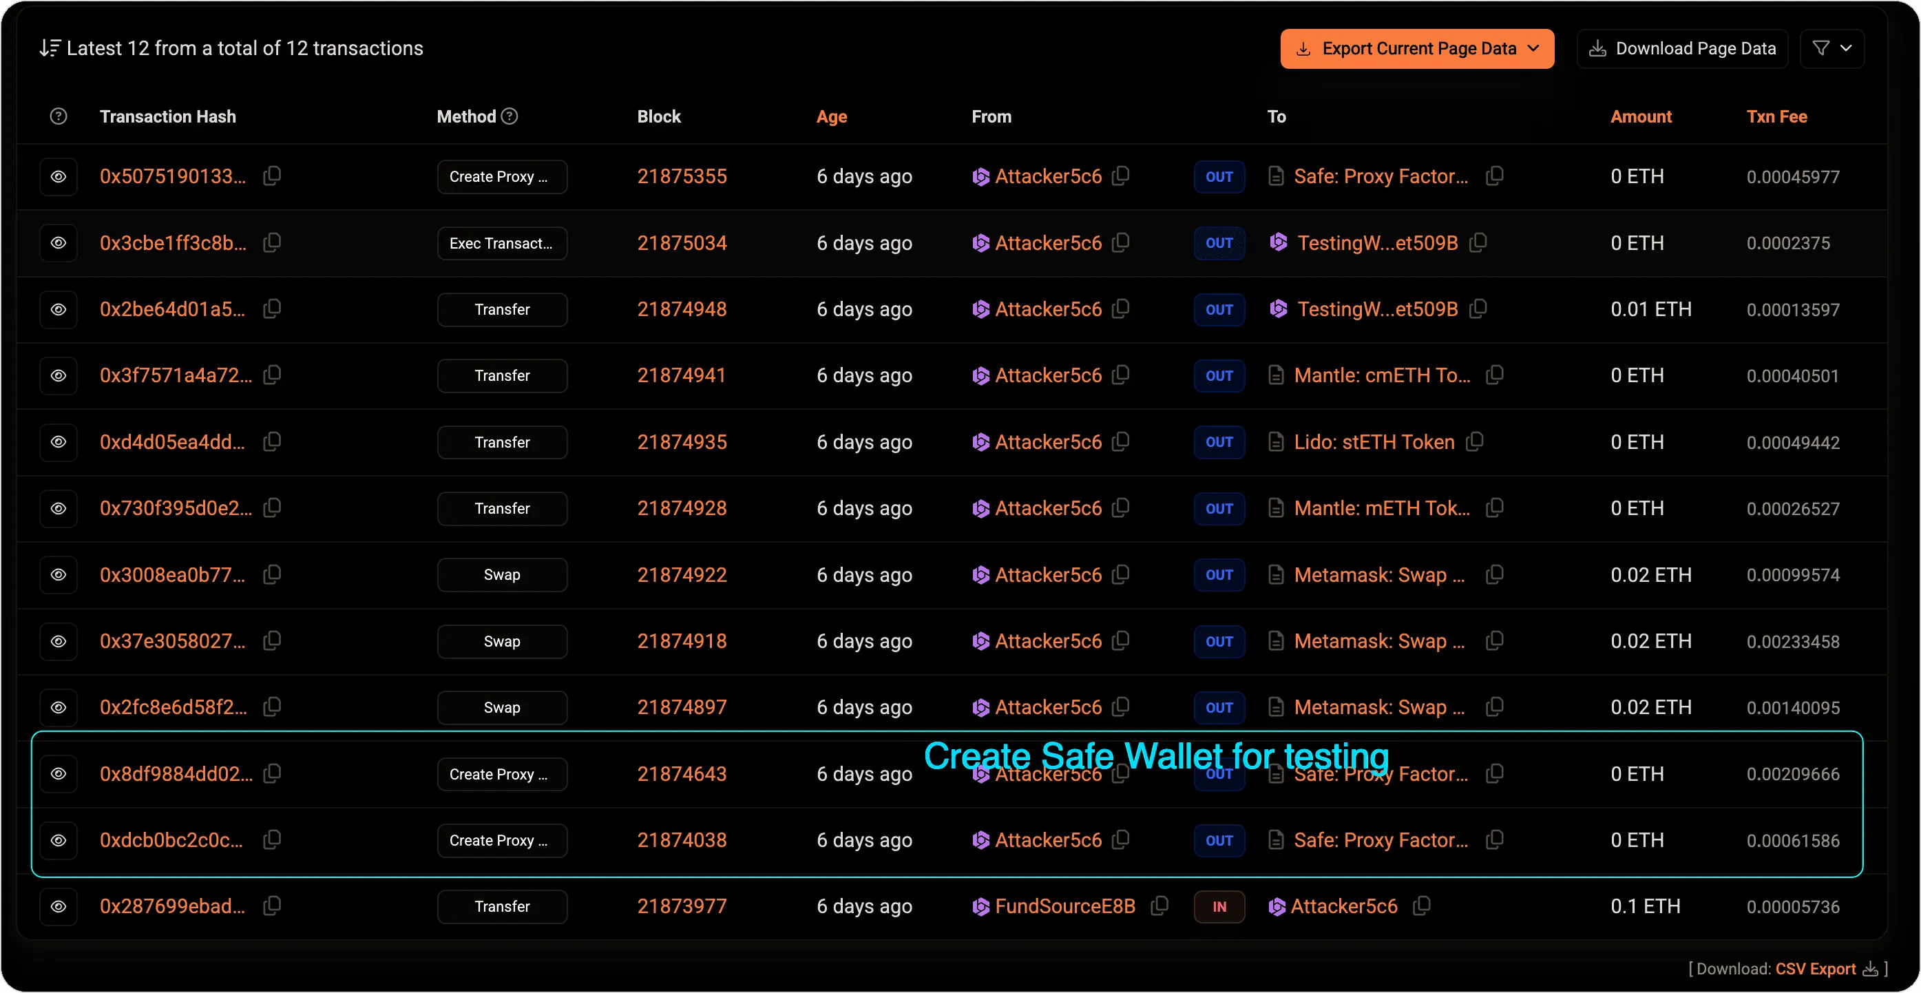Copy Mantle: cmETH Token address

[x=1494, y=375]
